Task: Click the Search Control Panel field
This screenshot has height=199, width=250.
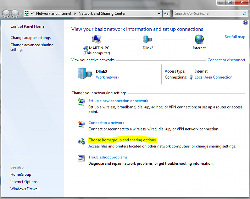Action: click(x=207, y=14)
